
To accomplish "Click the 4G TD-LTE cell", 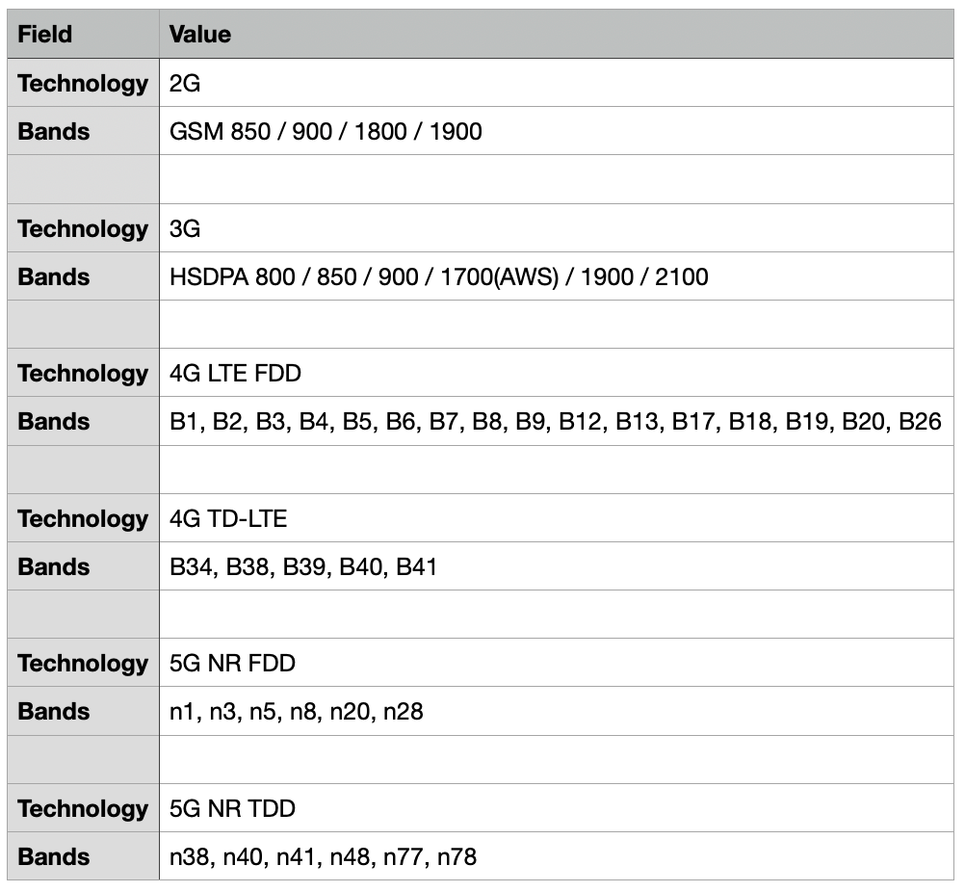I will pos(557,517).
